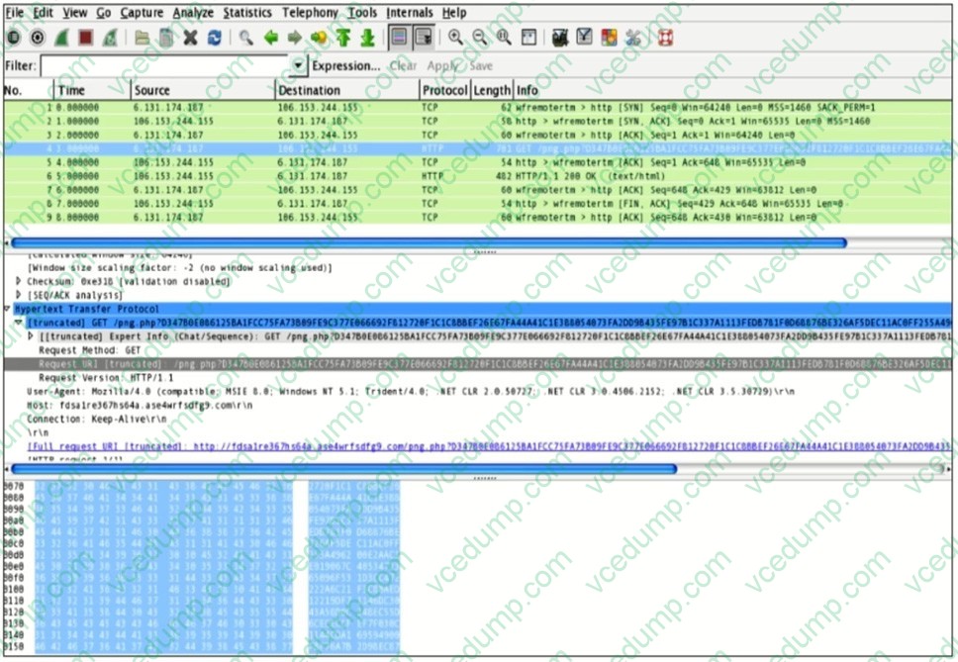Toggle auto scroll in live capture
This screenshot has width=958, height=662.
[x=423, y=38]
